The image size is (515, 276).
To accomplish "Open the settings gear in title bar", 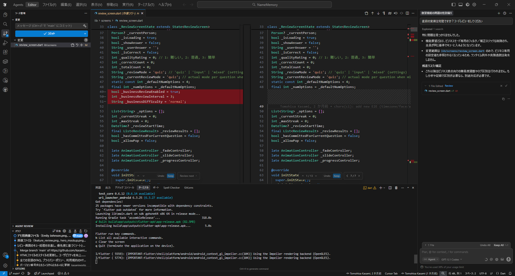I will pos(475,5).
